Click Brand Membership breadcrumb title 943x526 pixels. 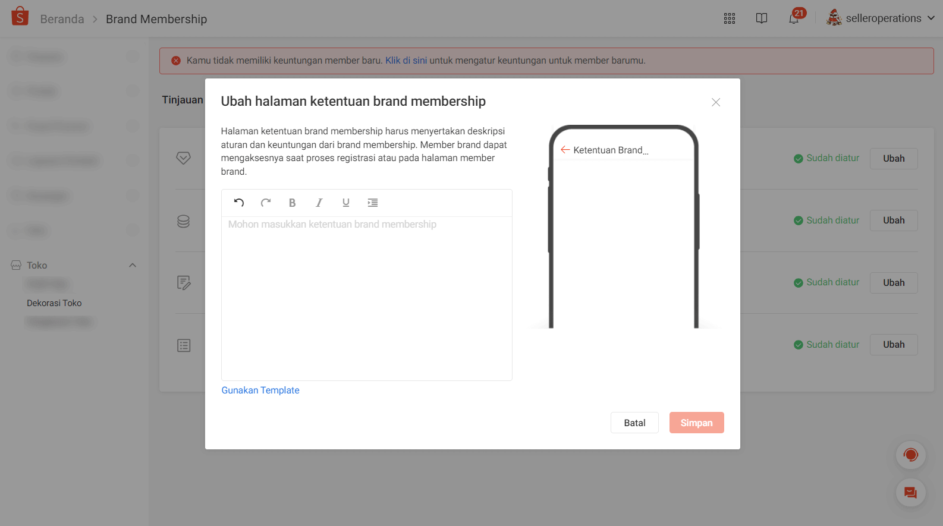(156, 19)
